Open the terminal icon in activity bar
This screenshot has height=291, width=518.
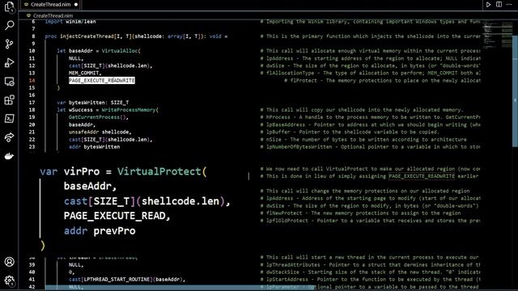(9, 119)
